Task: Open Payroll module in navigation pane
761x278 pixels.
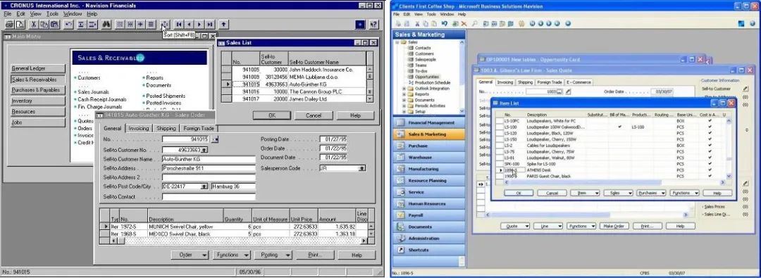Action: click(429, 215)
